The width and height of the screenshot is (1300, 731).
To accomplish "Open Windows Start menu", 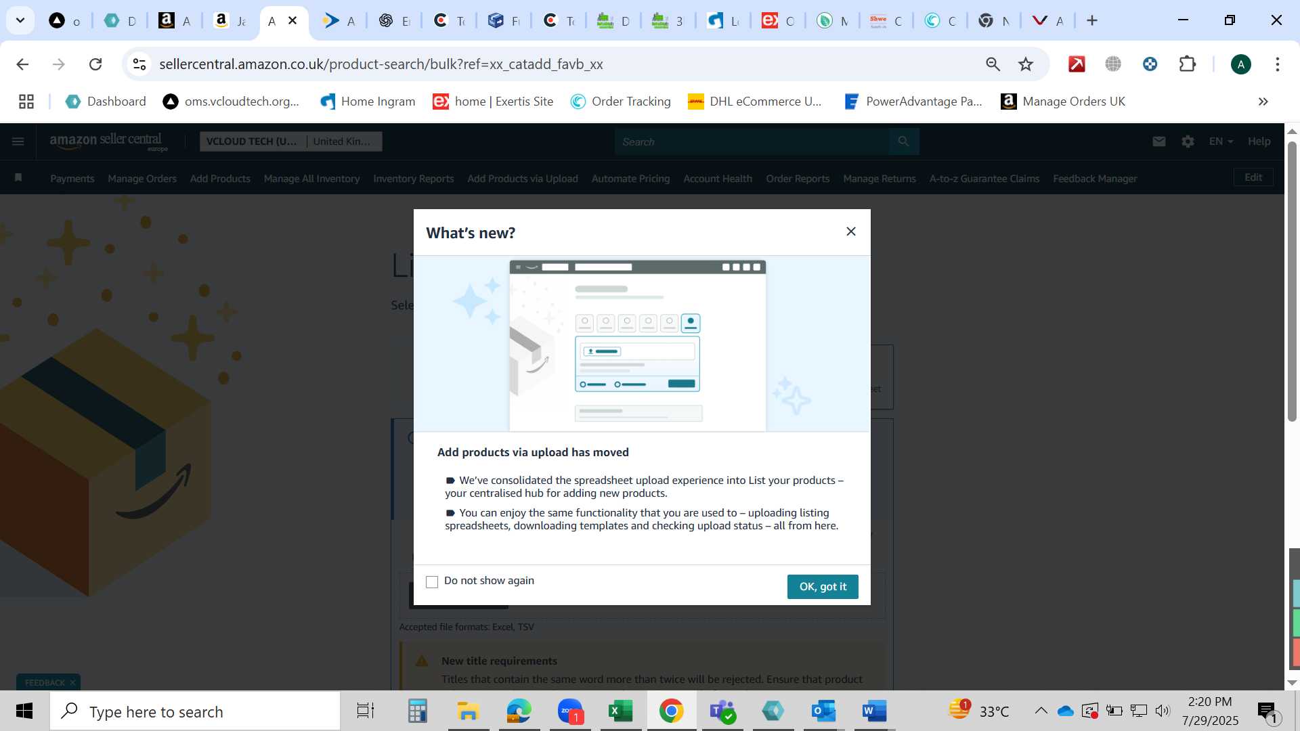I will pos(24,711).
